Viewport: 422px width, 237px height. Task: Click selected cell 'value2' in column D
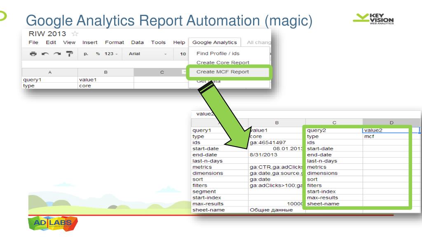click(392, 130)
